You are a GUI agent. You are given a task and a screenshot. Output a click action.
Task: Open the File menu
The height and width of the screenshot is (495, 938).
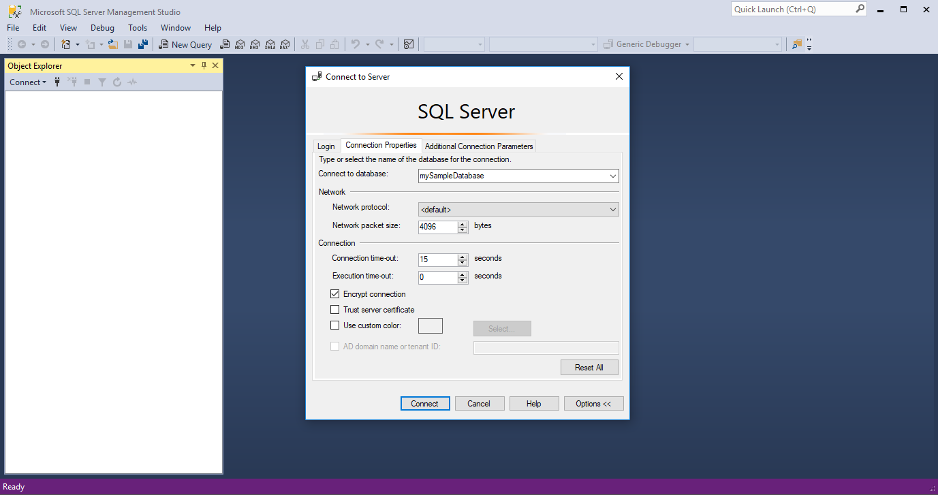click(x=13, y=28)
